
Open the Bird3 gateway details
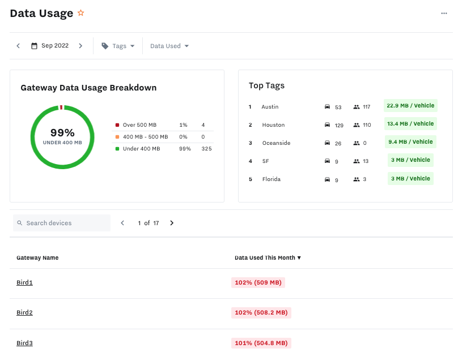(x=24, y=343)
